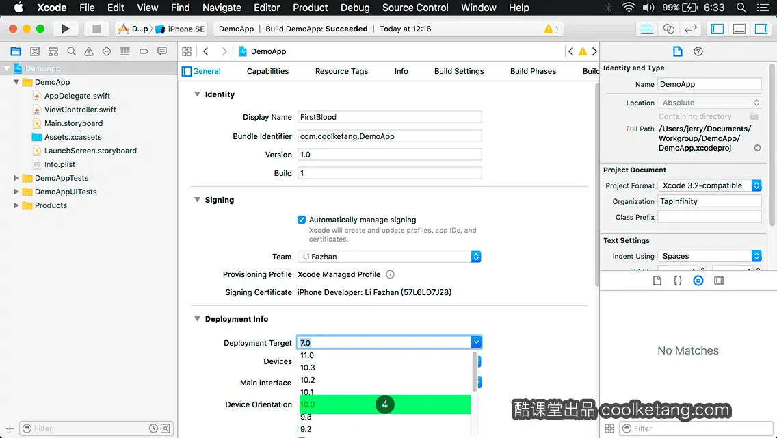
Task: Open the Source Control menu
Action: 415,8
